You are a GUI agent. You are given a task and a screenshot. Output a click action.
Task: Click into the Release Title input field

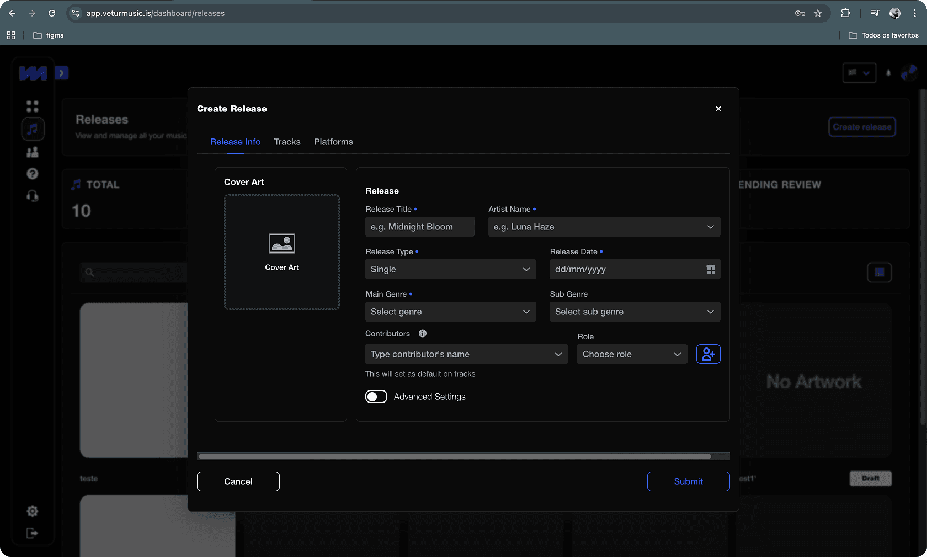pos(419,227)
